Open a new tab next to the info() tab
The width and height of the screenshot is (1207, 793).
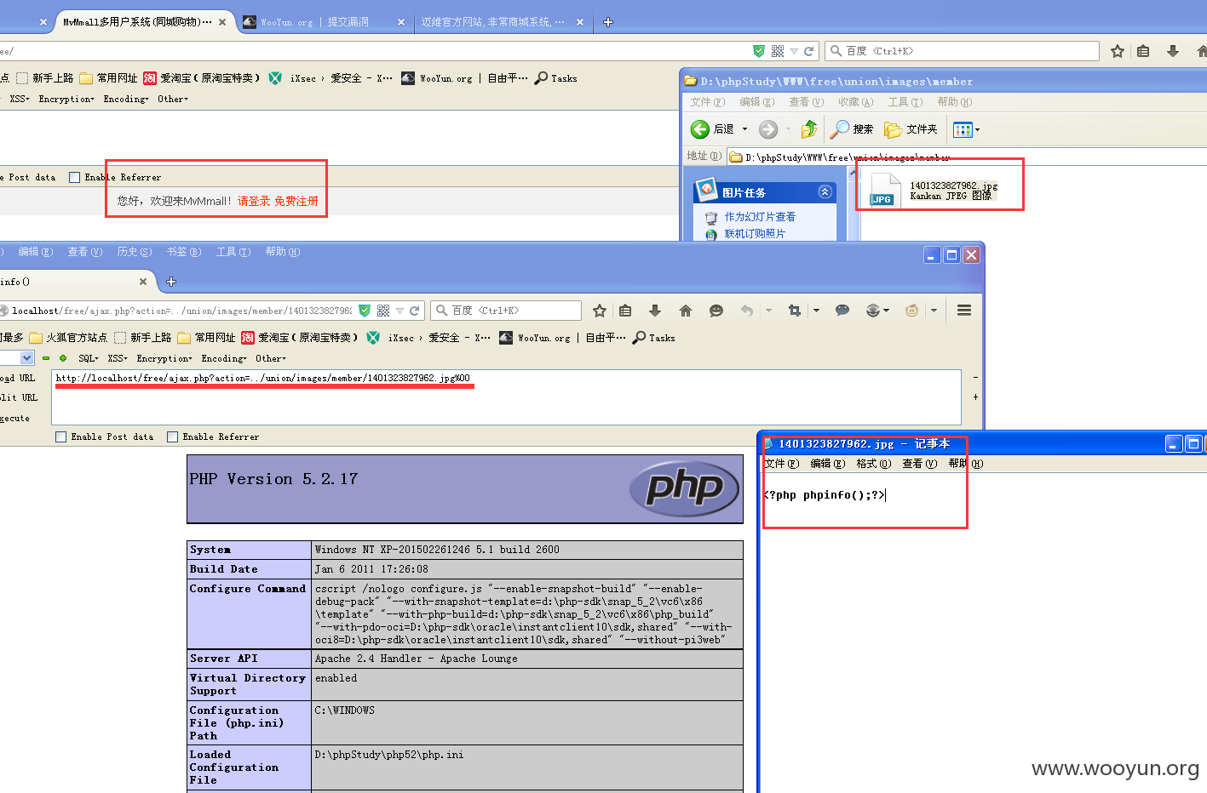coord(171,282)
